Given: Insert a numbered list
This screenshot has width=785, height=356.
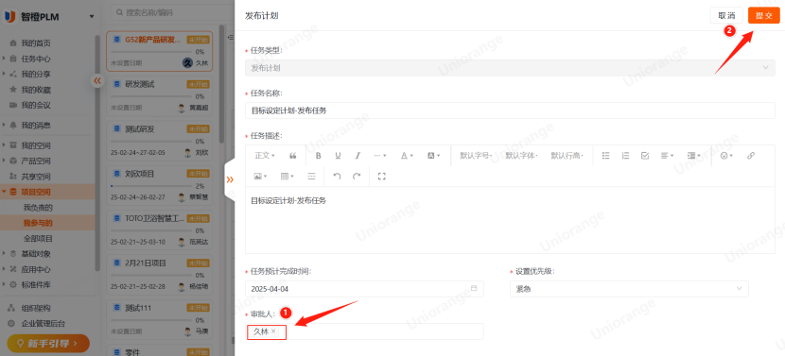Looking at the screenshot, I should pyautogui.click(x=625, y=156).
